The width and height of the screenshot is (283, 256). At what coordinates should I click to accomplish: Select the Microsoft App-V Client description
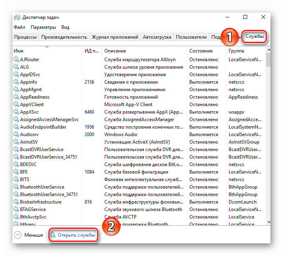pos(128,105)
